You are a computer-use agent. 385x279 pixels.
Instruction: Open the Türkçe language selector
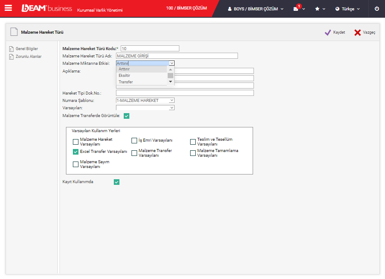pos(347,9)
